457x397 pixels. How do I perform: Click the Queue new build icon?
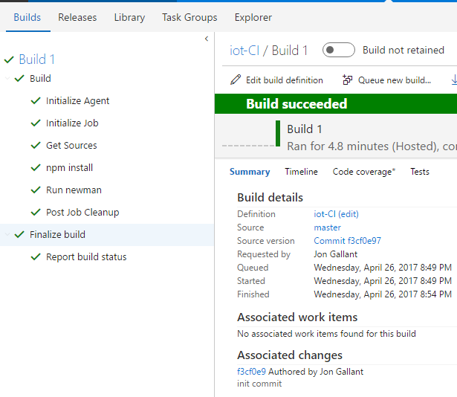[x=347, y=80]
